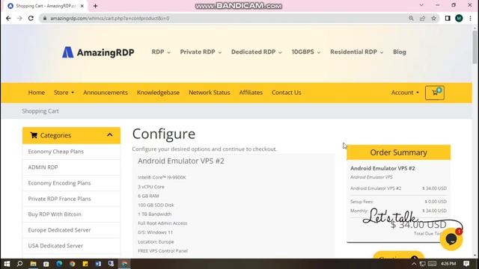
Task: Click the AmazingRDP logo
Action: [x=98, y=52]
